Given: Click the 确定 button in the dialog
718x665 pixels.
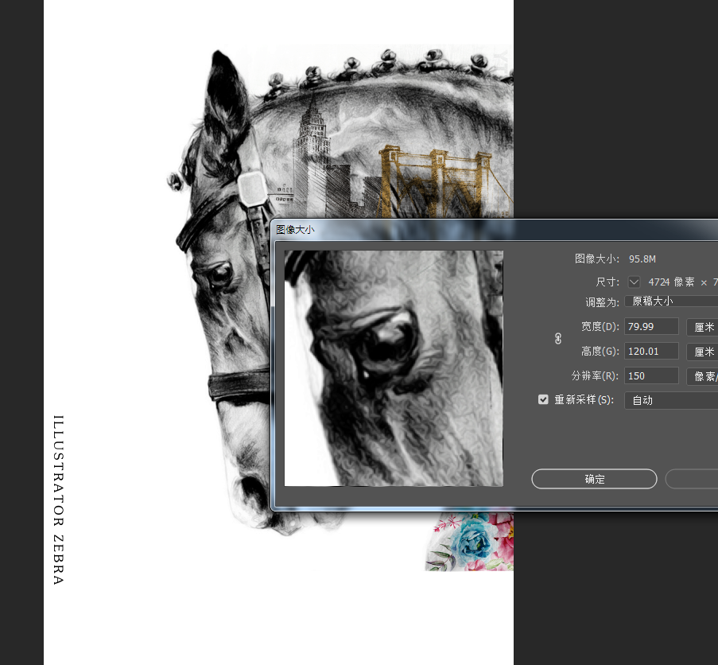Looking at the screenshot, I should (x=594, y=479).
